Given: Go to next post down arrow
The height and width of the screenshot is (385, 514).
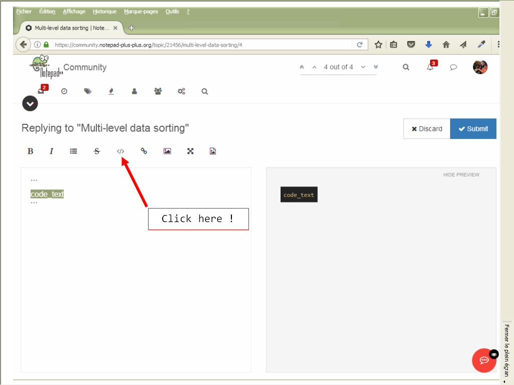Looking at the screenshot, I should pyautogui.click(x=363, y=67).
